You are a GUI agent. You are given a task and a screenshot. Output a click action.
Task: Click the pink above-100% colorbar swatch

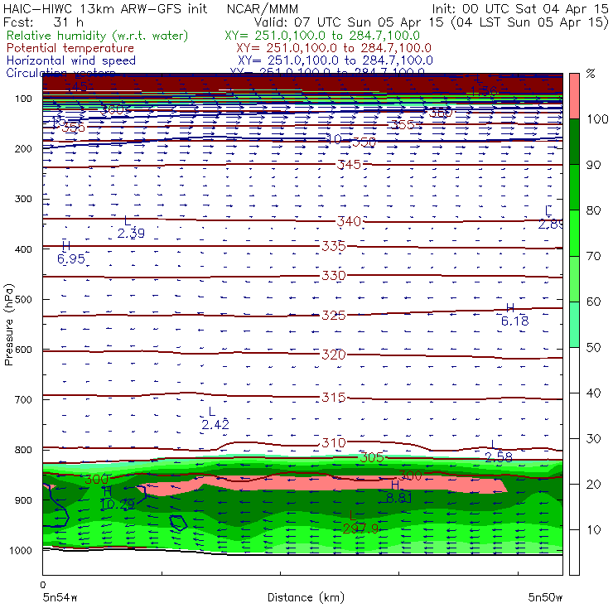pyautogui.click(x=574, y=96)
